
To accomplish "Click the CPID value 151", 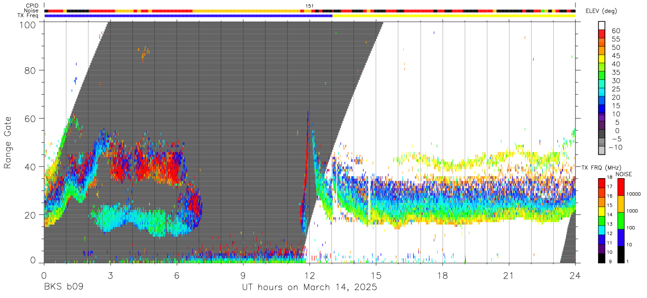I will coord(309,6).
